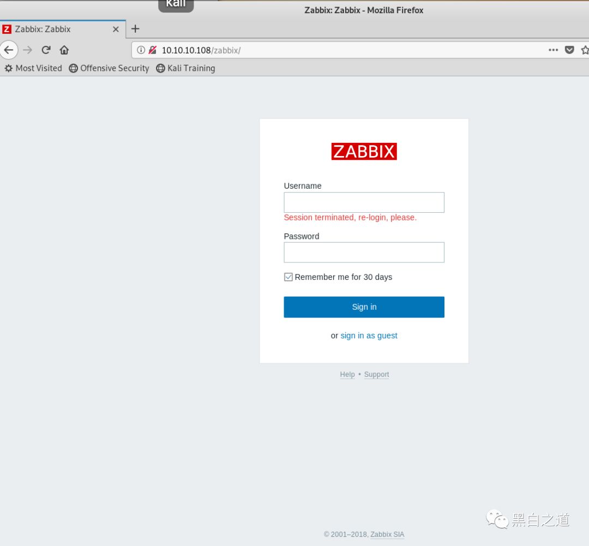Select the Zabbix: Zabbix browser tab
589x546 pixels.
tap(63, 29)
